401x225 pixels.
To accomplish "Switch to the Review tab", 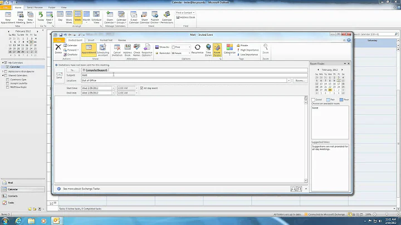I will pos(122,40).
